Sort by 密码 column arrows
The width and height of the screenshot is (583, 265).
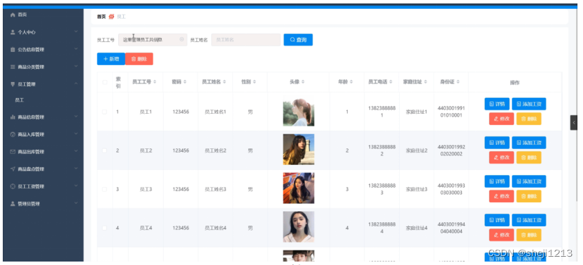point(185,82)
